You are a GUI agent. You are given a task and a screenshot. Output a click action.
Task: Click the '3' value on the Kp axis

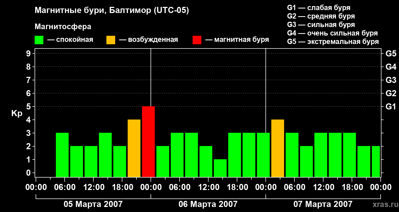[29, 133]
